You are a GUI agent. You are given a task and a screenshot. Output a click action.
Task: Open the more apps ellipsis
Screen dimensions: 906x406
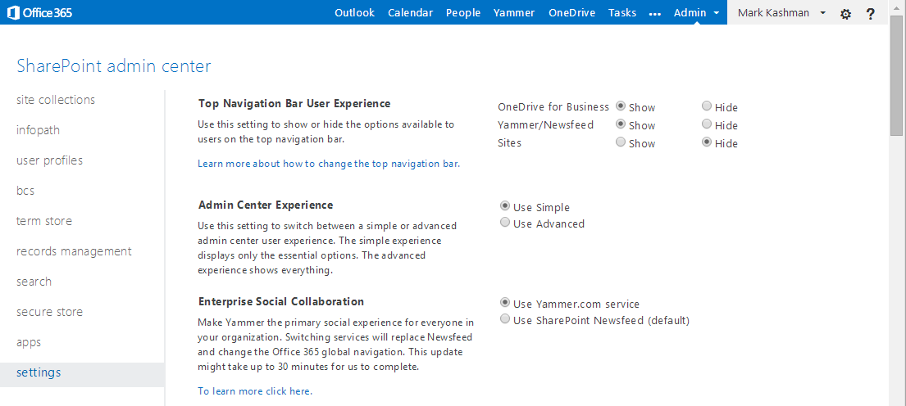click(x=654, y=14)
